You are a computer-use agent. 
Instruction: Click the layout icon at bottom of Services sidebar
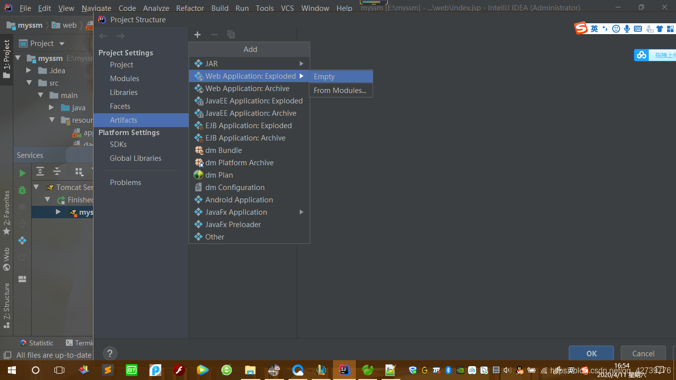(22, 279)
